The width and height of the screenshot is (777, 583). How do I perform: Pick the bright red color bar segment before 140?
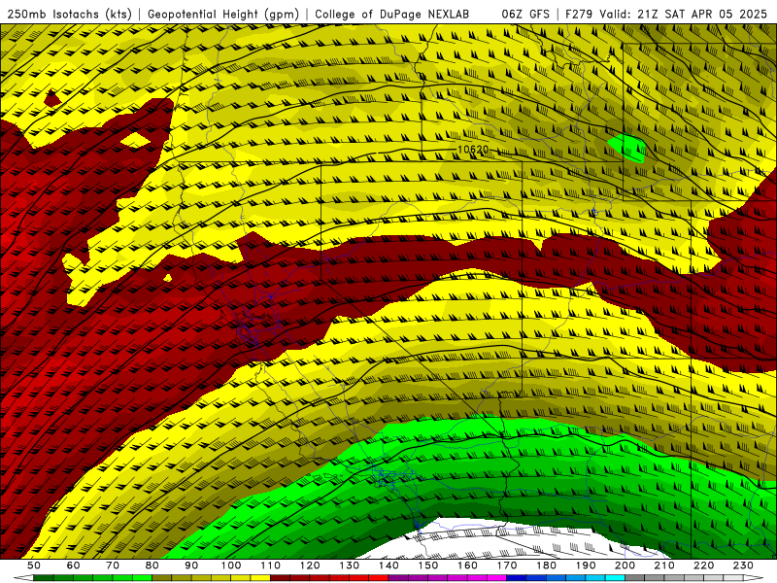[x=379, y=577]
